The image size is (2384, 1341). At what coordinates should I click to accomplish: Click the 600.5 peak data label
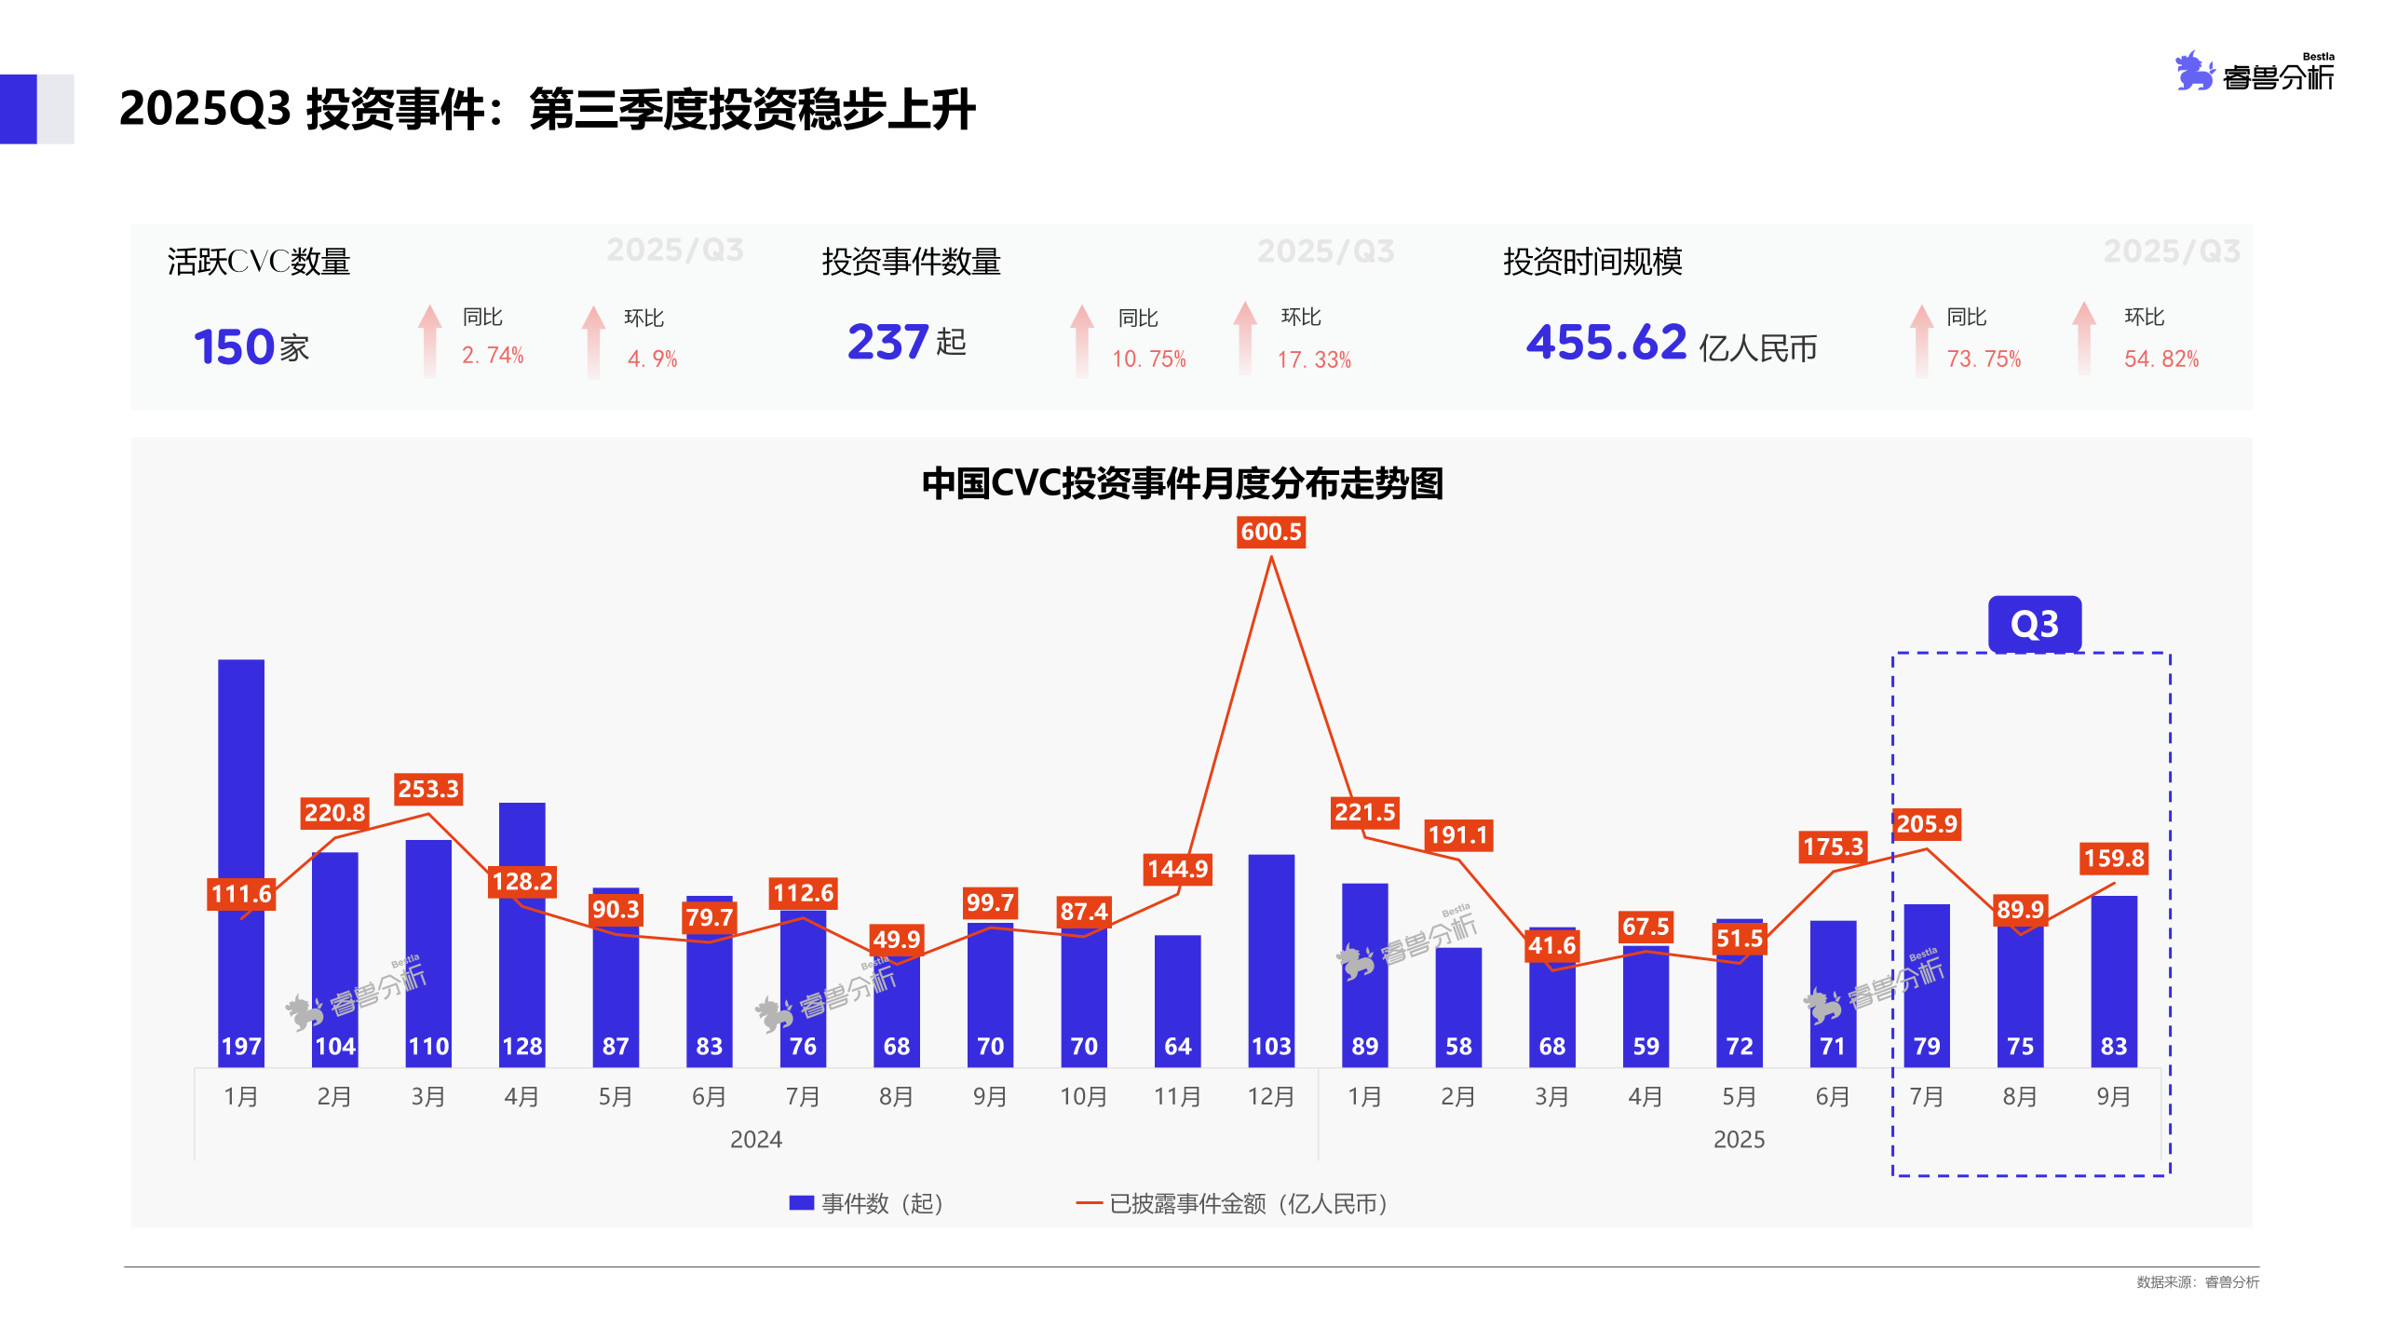click(1271, 534)
